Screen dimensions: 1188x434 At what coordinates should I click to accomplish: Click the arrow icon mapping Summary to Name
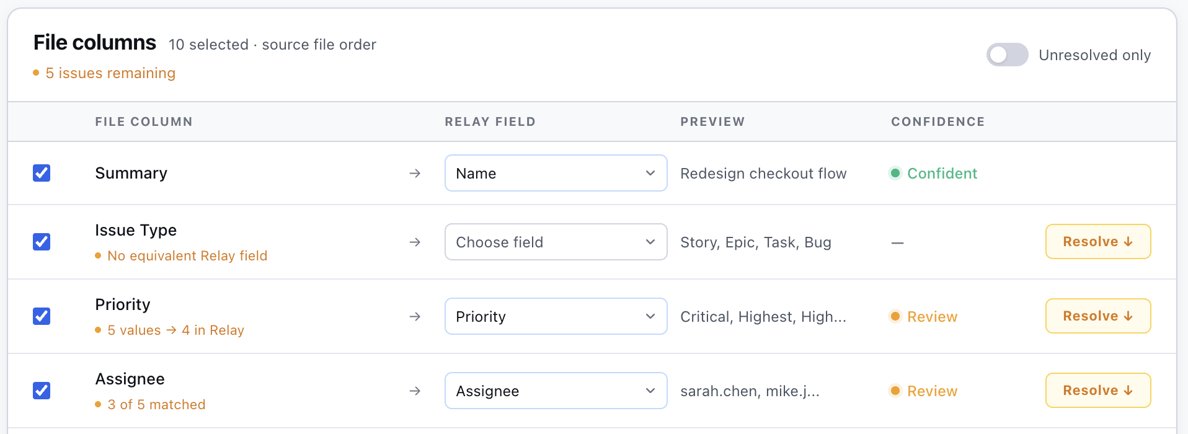click(x=414, y=173)
